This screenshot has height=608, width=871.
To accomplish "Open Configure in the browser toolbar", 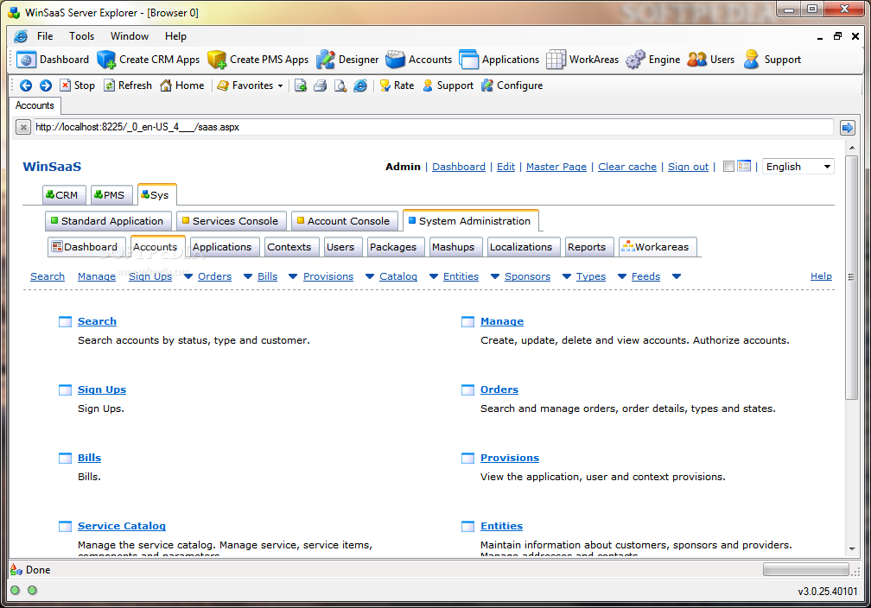I will 512,85.
